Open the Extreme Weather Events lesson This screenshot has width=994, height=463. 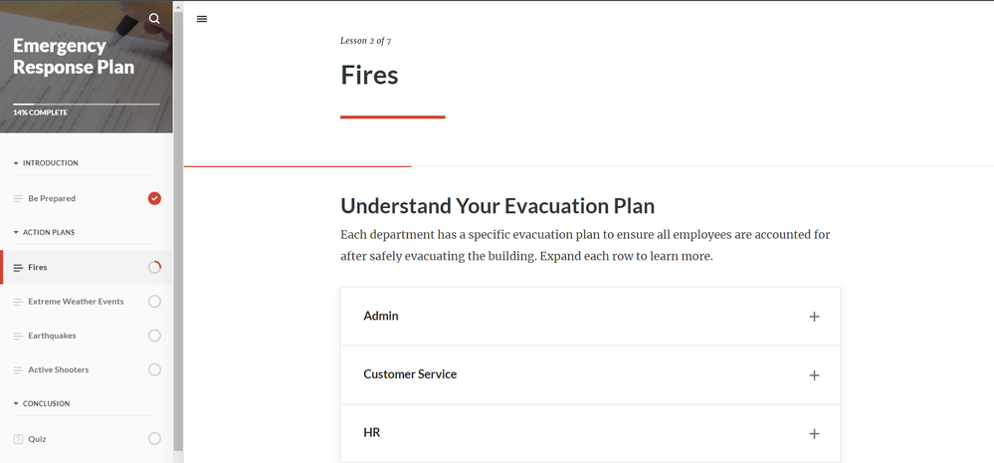[76, 302]
